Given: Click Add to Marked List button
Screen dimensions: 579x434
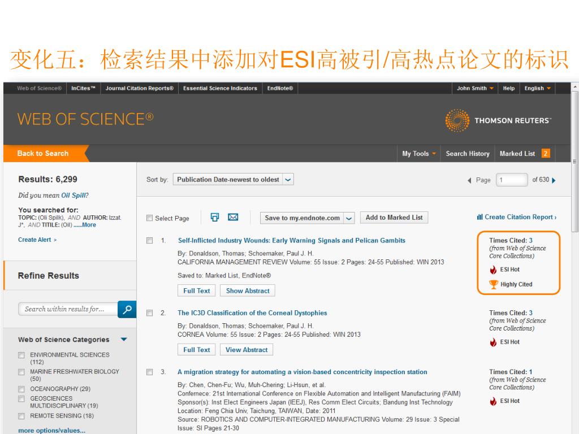Looking at the screenshot, I should [394, 218].
